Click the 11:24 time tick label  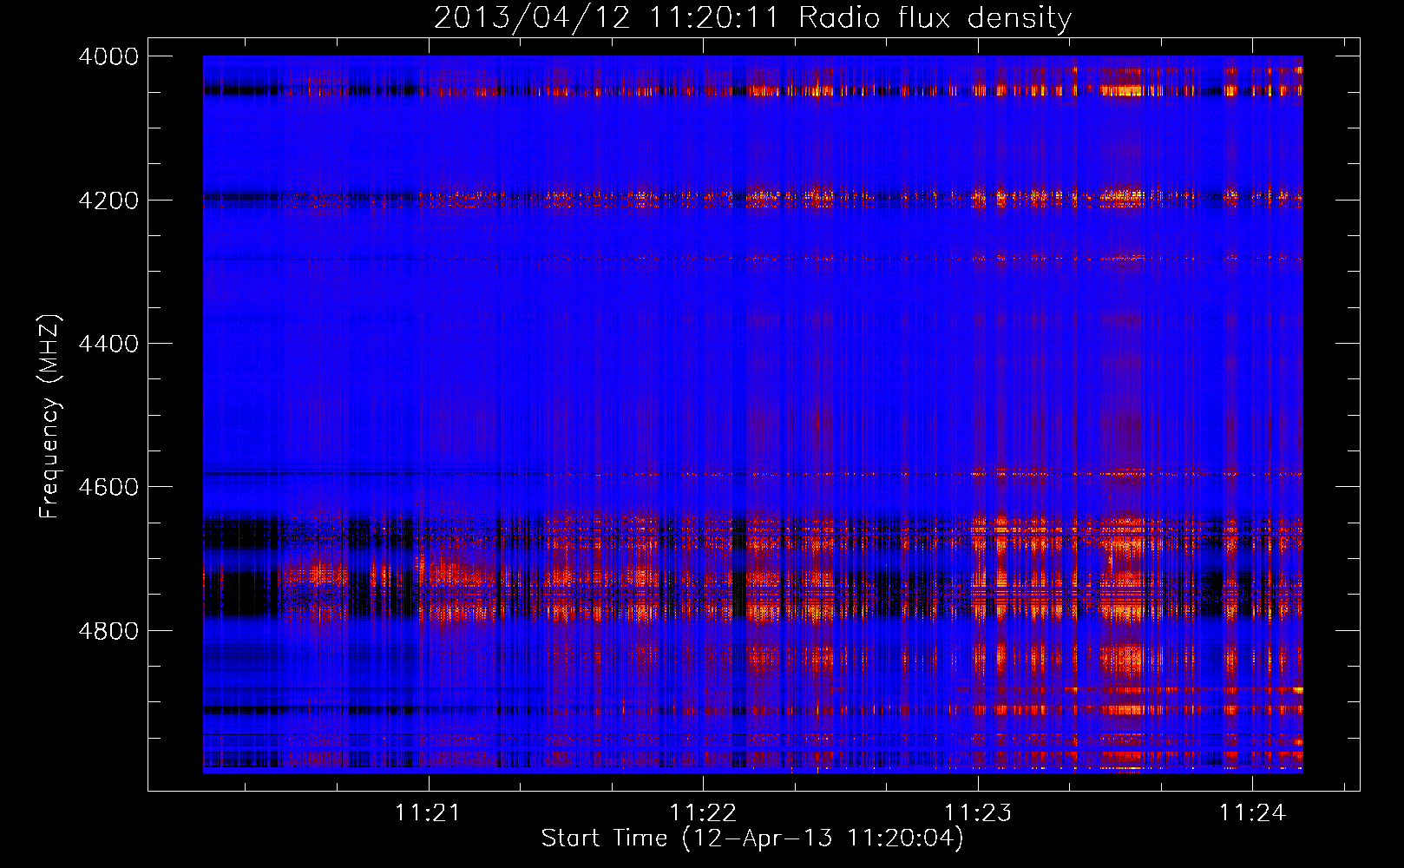tap(1252, 812)
